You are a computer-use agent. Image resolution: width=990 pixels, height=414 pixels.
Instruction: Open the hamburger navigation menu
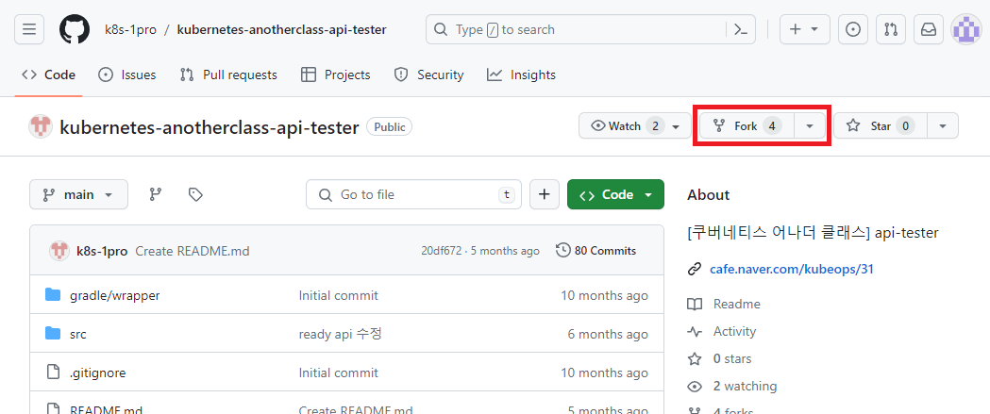[29, 29]
